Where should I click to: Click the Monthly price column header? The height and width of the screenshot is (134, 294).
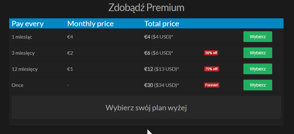tap(90, 24)
